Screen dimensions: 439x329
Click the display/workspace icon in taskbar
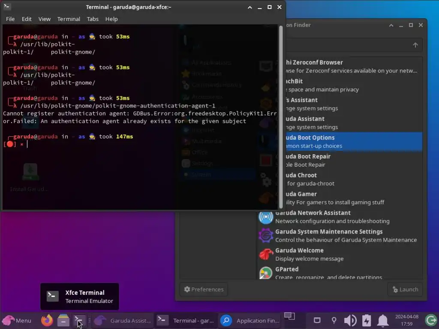coord(289,317)
